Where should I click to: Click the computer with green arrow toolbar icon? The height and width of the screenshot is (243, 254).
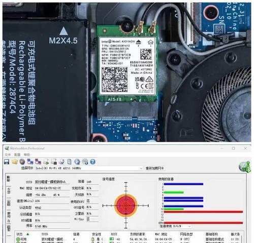pyautogui.click(x=46, y=162)
